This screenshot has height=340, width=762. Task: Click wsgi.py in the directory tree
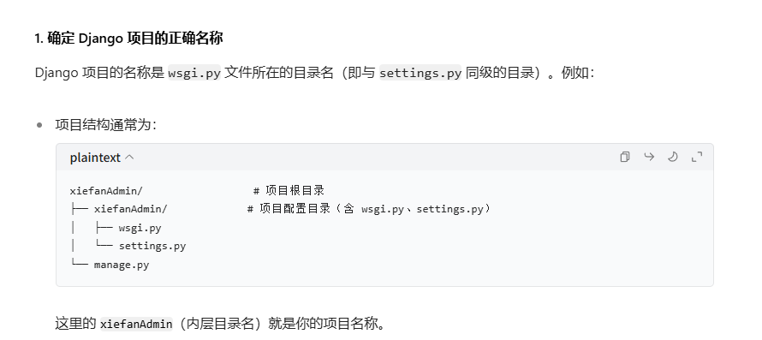point(140,228)
